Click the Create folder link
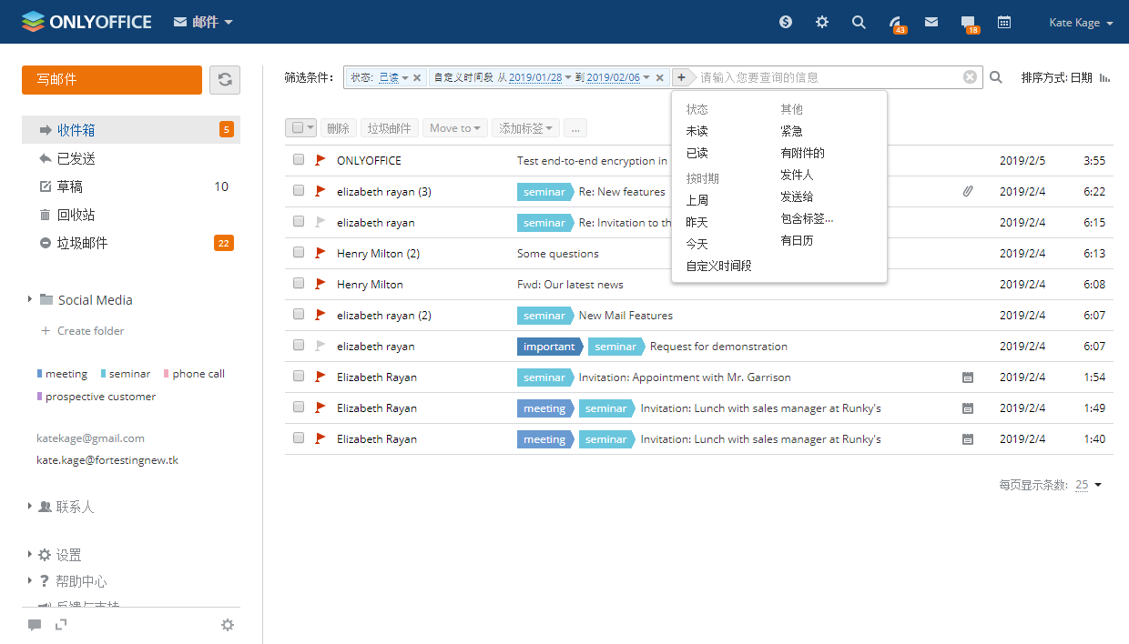The width and height of the screenshot is (1129, 644). pos(90,331)
